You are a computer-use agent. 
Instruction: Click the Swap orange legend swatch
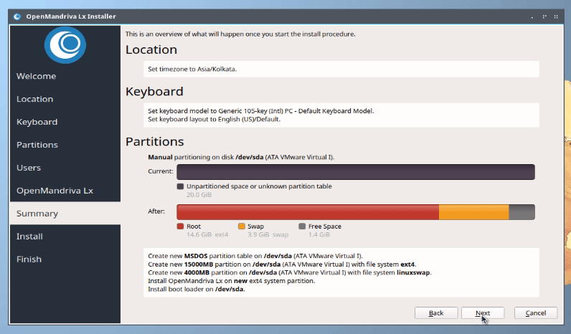pos(242,226)
